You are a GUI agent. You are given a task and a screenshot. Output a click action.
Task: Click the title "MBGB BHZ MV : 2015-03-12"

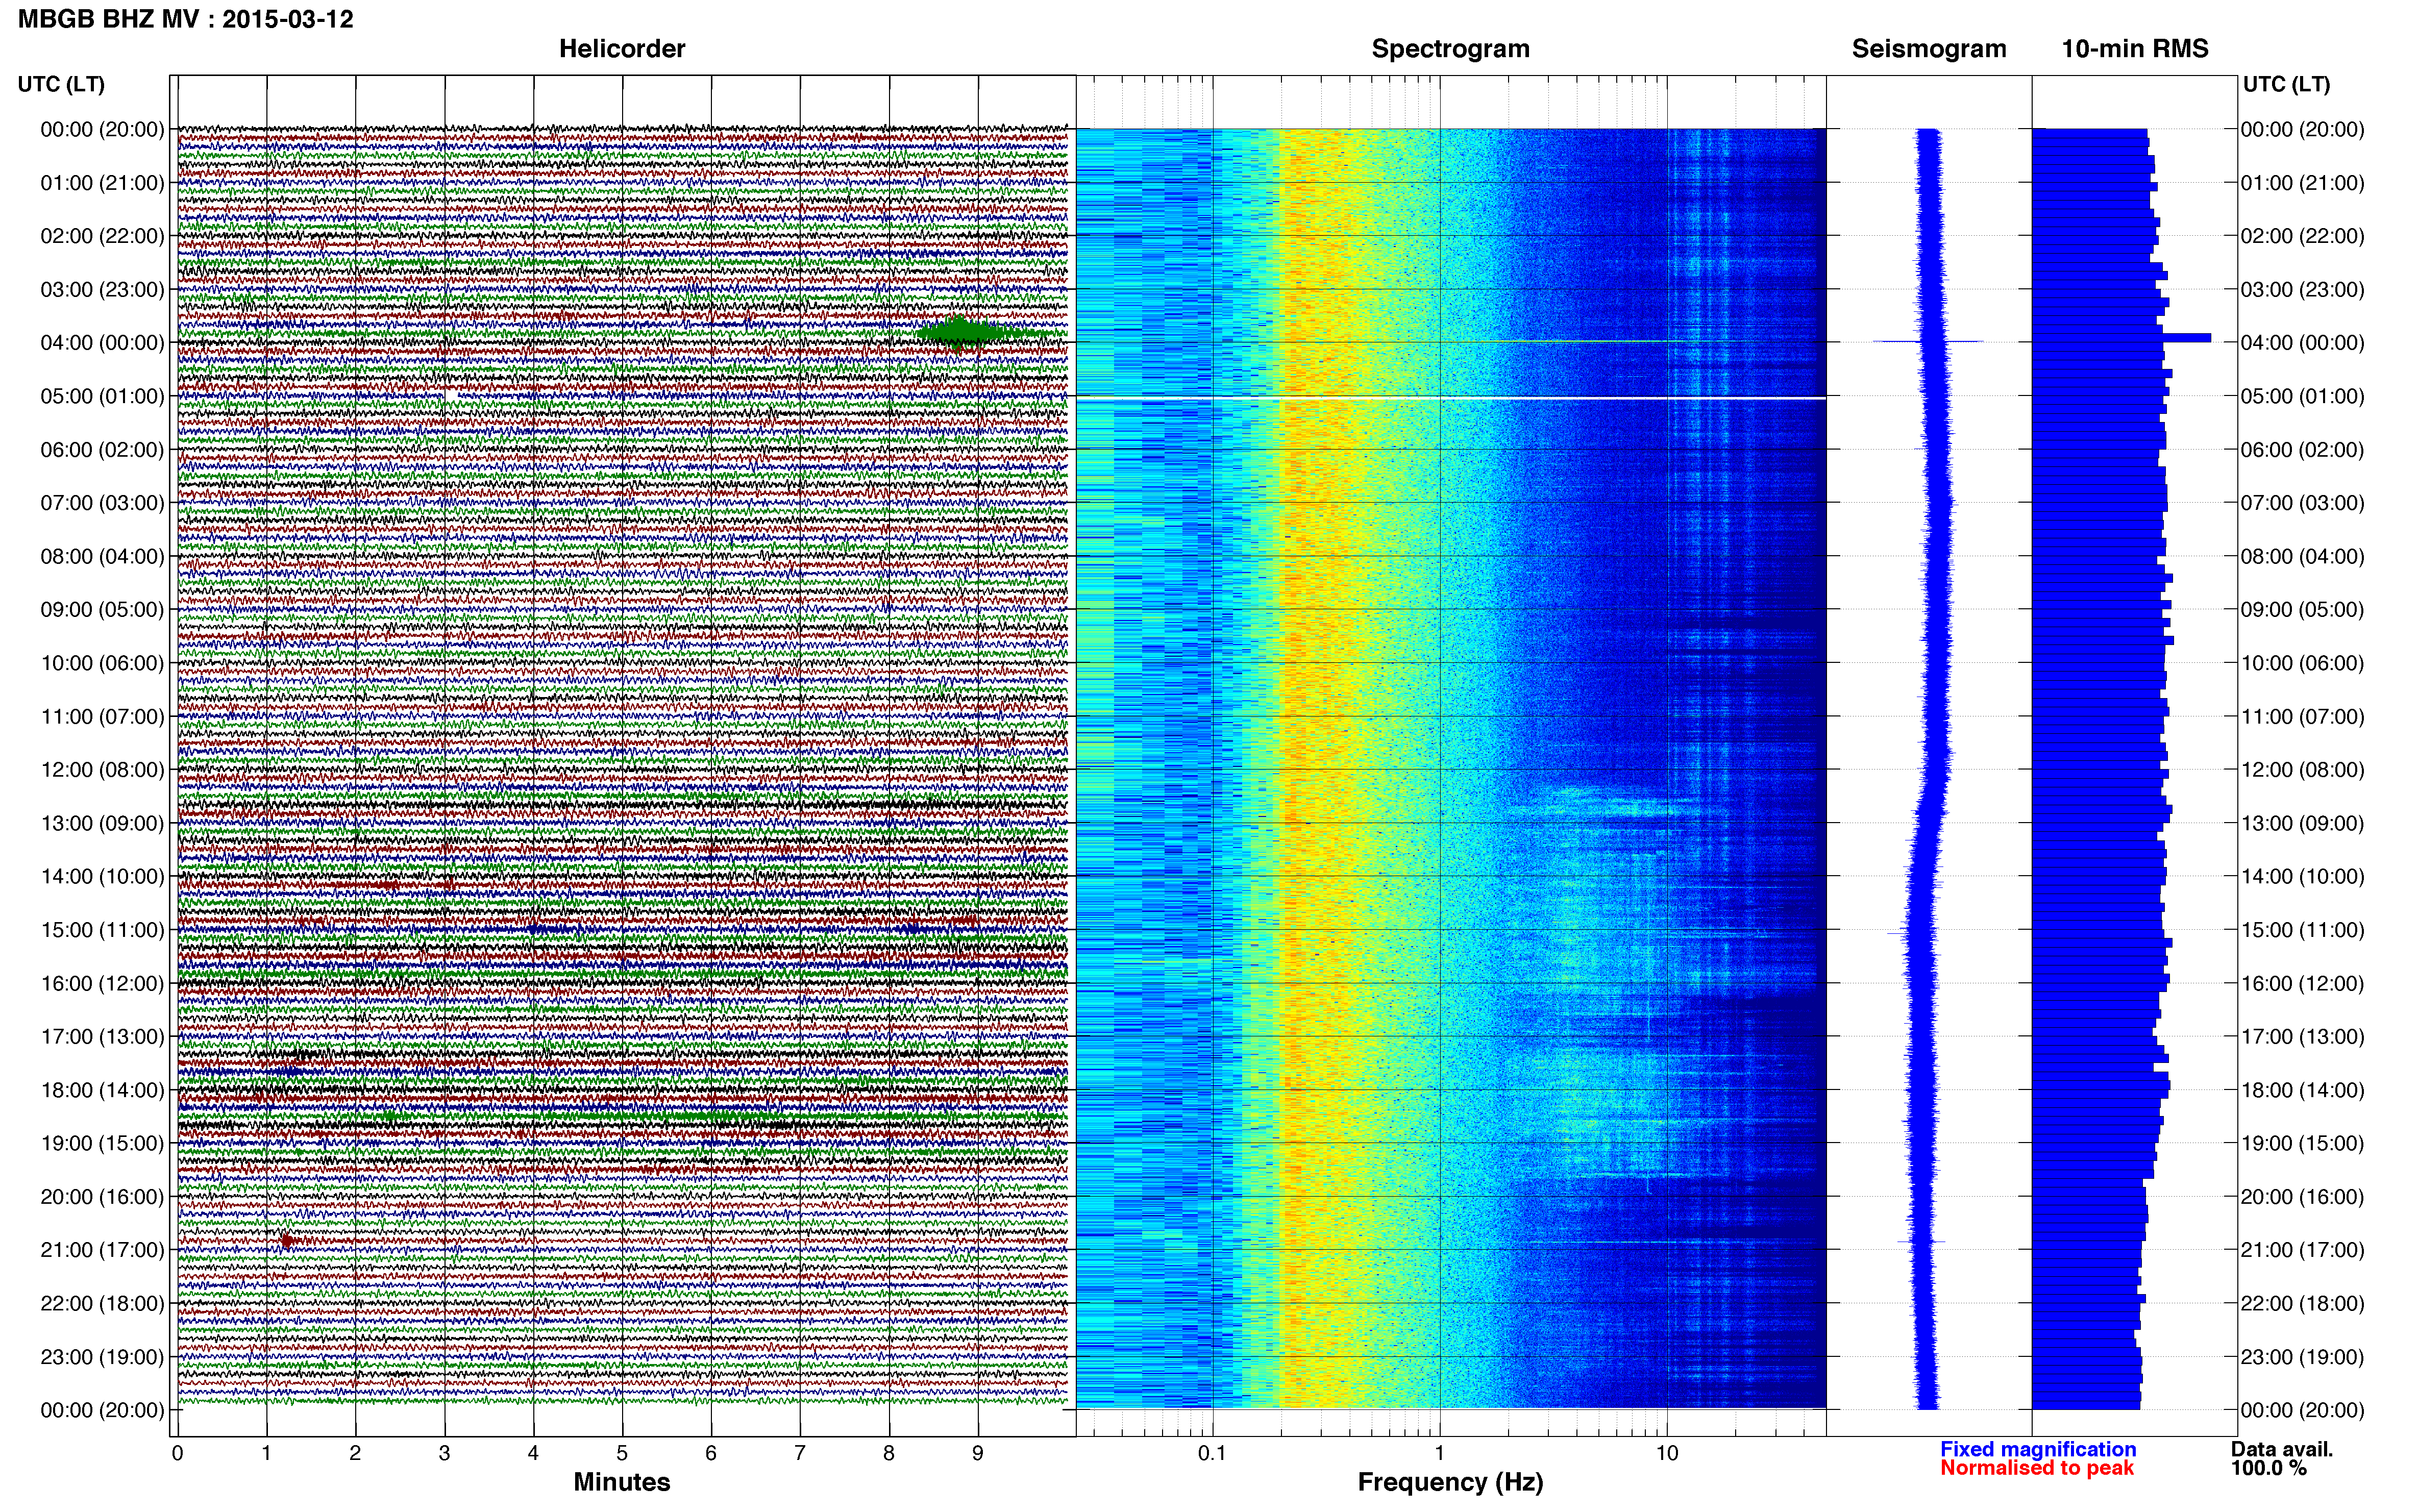tap(186, 19)
